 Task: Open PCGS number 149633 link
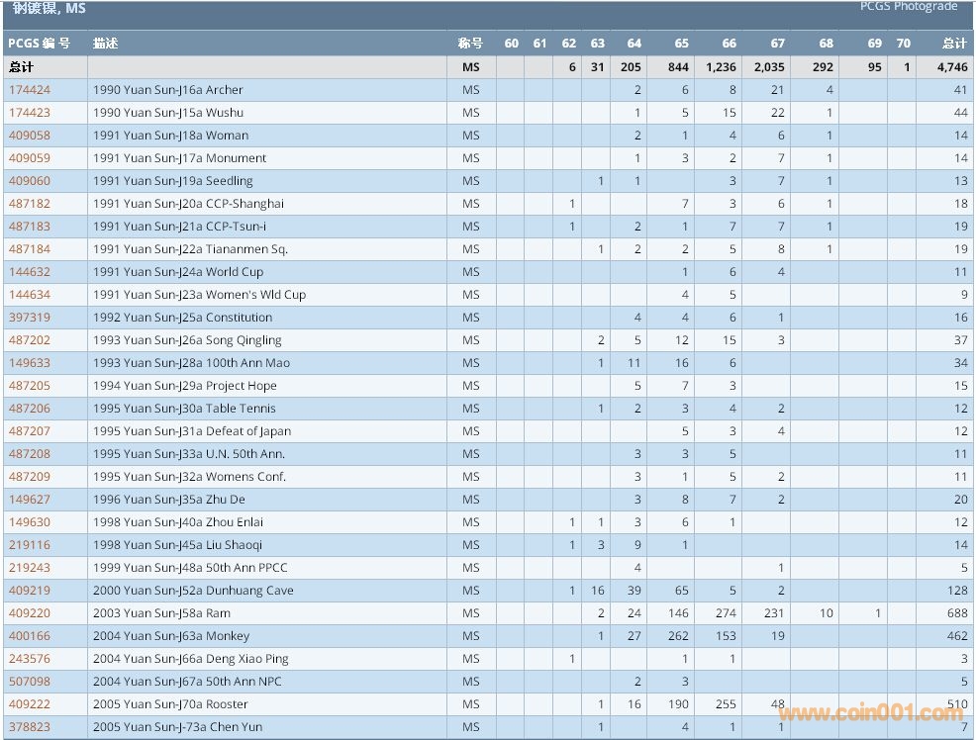pyautogui.click(x=30, y=363)
